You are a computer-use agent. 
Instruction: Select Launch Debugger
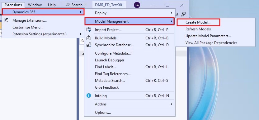(110, 60)
